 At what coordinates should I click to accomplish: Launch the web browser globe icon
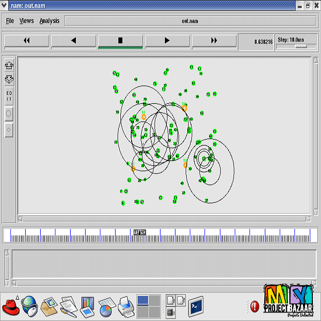pyautogui.click(x=29, y=307)
